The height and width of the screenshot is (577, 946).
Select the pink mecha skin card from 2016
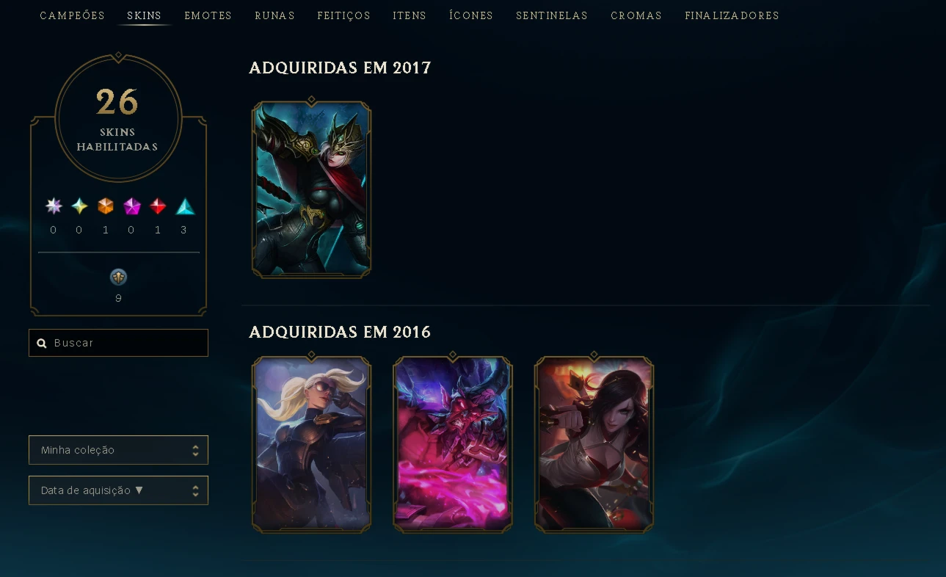point(453,444)
